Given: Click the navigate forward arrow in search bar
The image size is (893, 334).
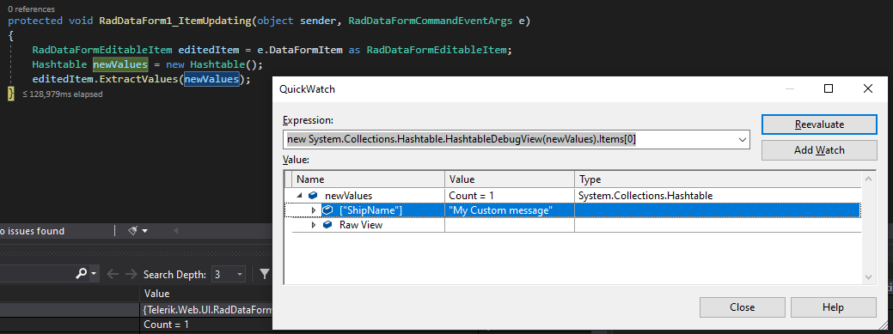Looking at the screenshot, I should pos(131,274).
